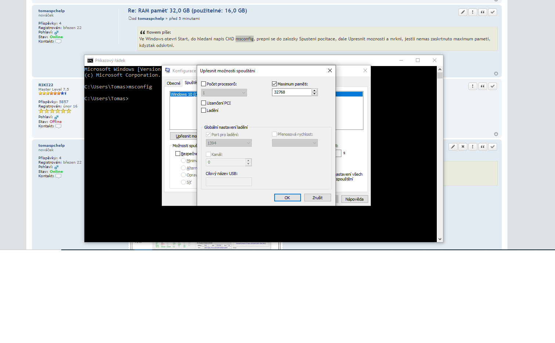Click the checkmark icon on RIKI22's post

pos(493,86)
